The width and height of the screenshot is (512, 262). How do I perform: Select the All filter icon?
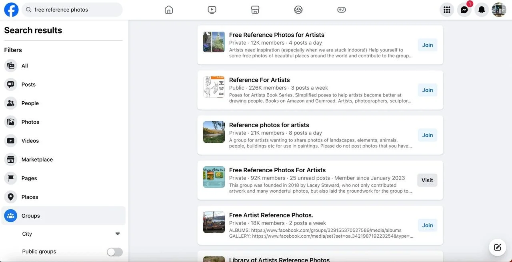11,66
